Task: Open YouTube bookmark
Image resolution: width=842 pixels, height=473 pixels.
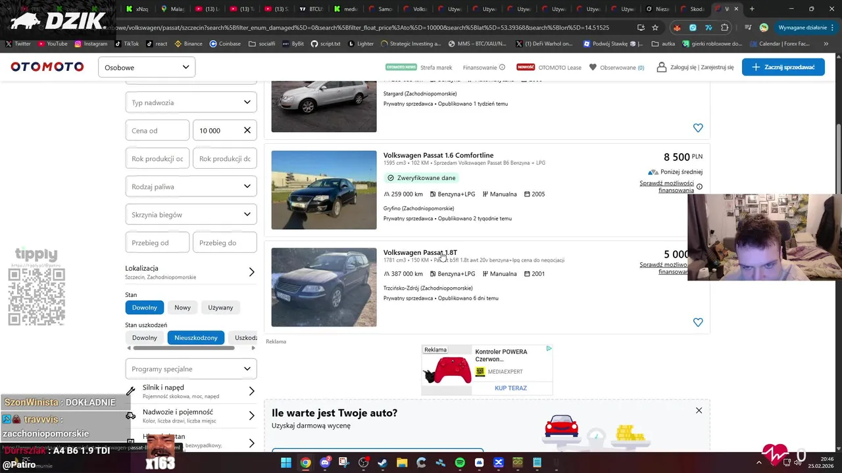Action: click(x=53, y=44)
